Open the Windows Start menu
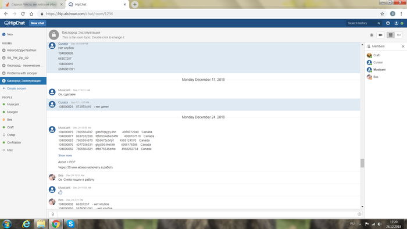The width and height of the screenshot is (407, 229). pos(7,224)
